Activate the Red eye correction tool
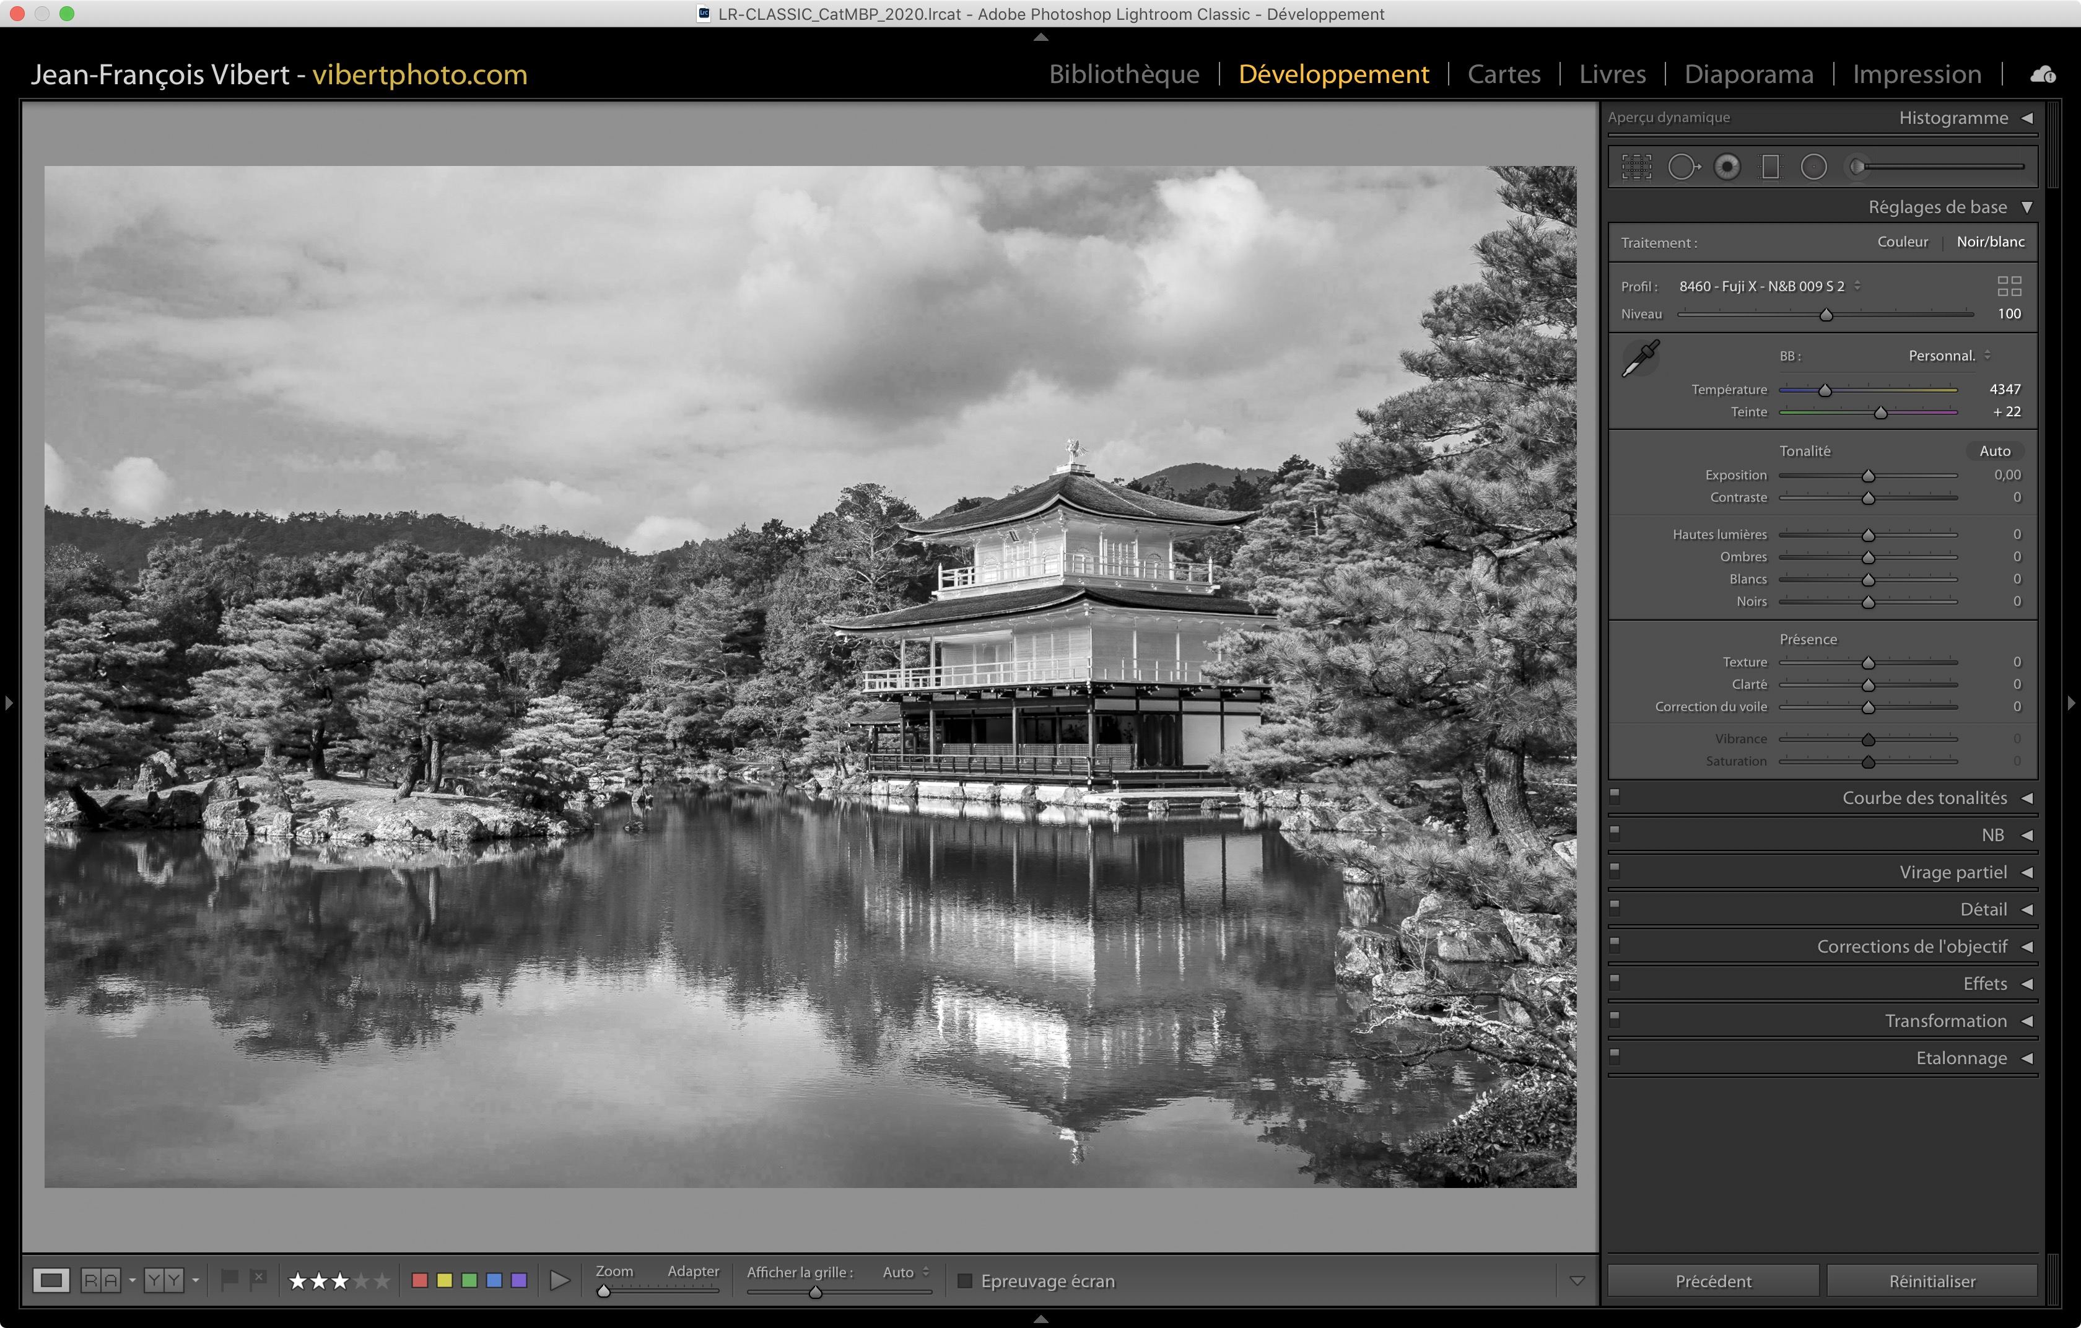 1727,167
